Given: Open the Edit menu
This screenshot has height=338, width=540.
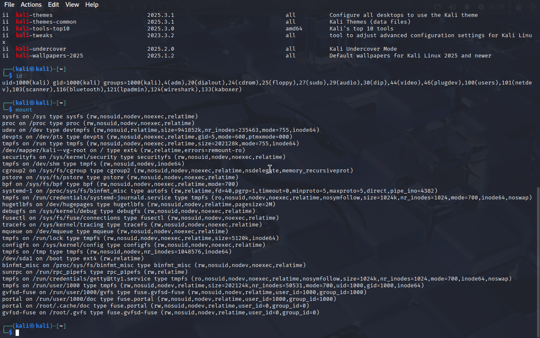Looking at the screenshot, I should point(54,5).
